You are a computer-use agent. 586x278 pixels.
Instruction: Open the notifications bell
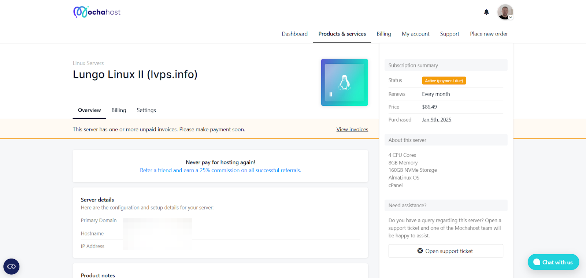click(x=486, y=12)
